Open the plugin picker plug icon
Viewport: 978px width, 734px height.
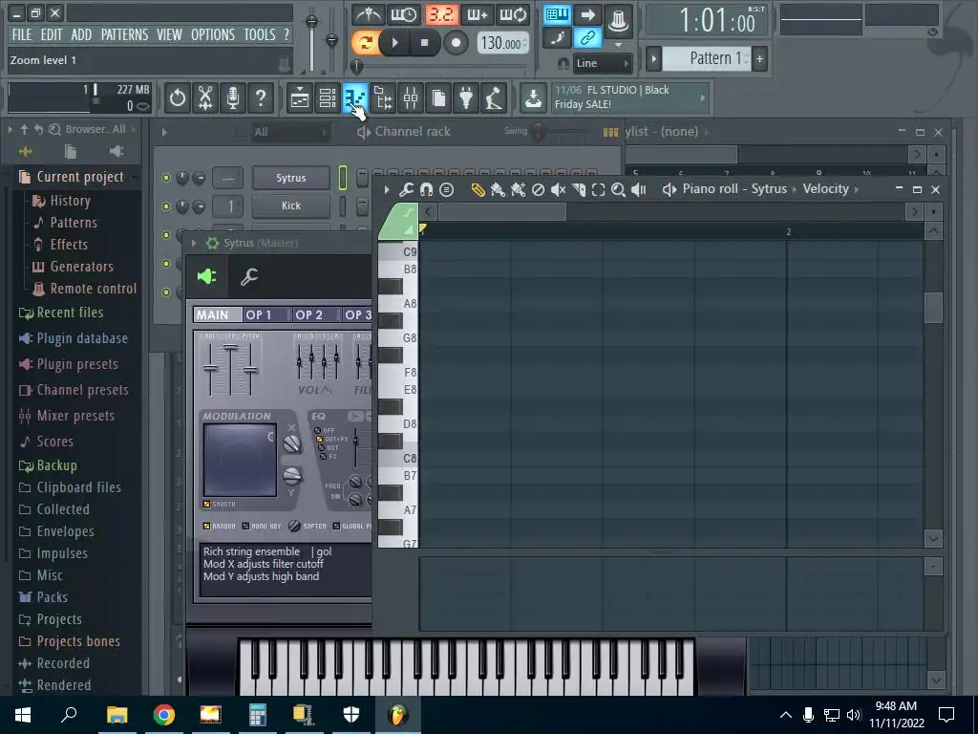pyautogui.click(x=466, y=98)
